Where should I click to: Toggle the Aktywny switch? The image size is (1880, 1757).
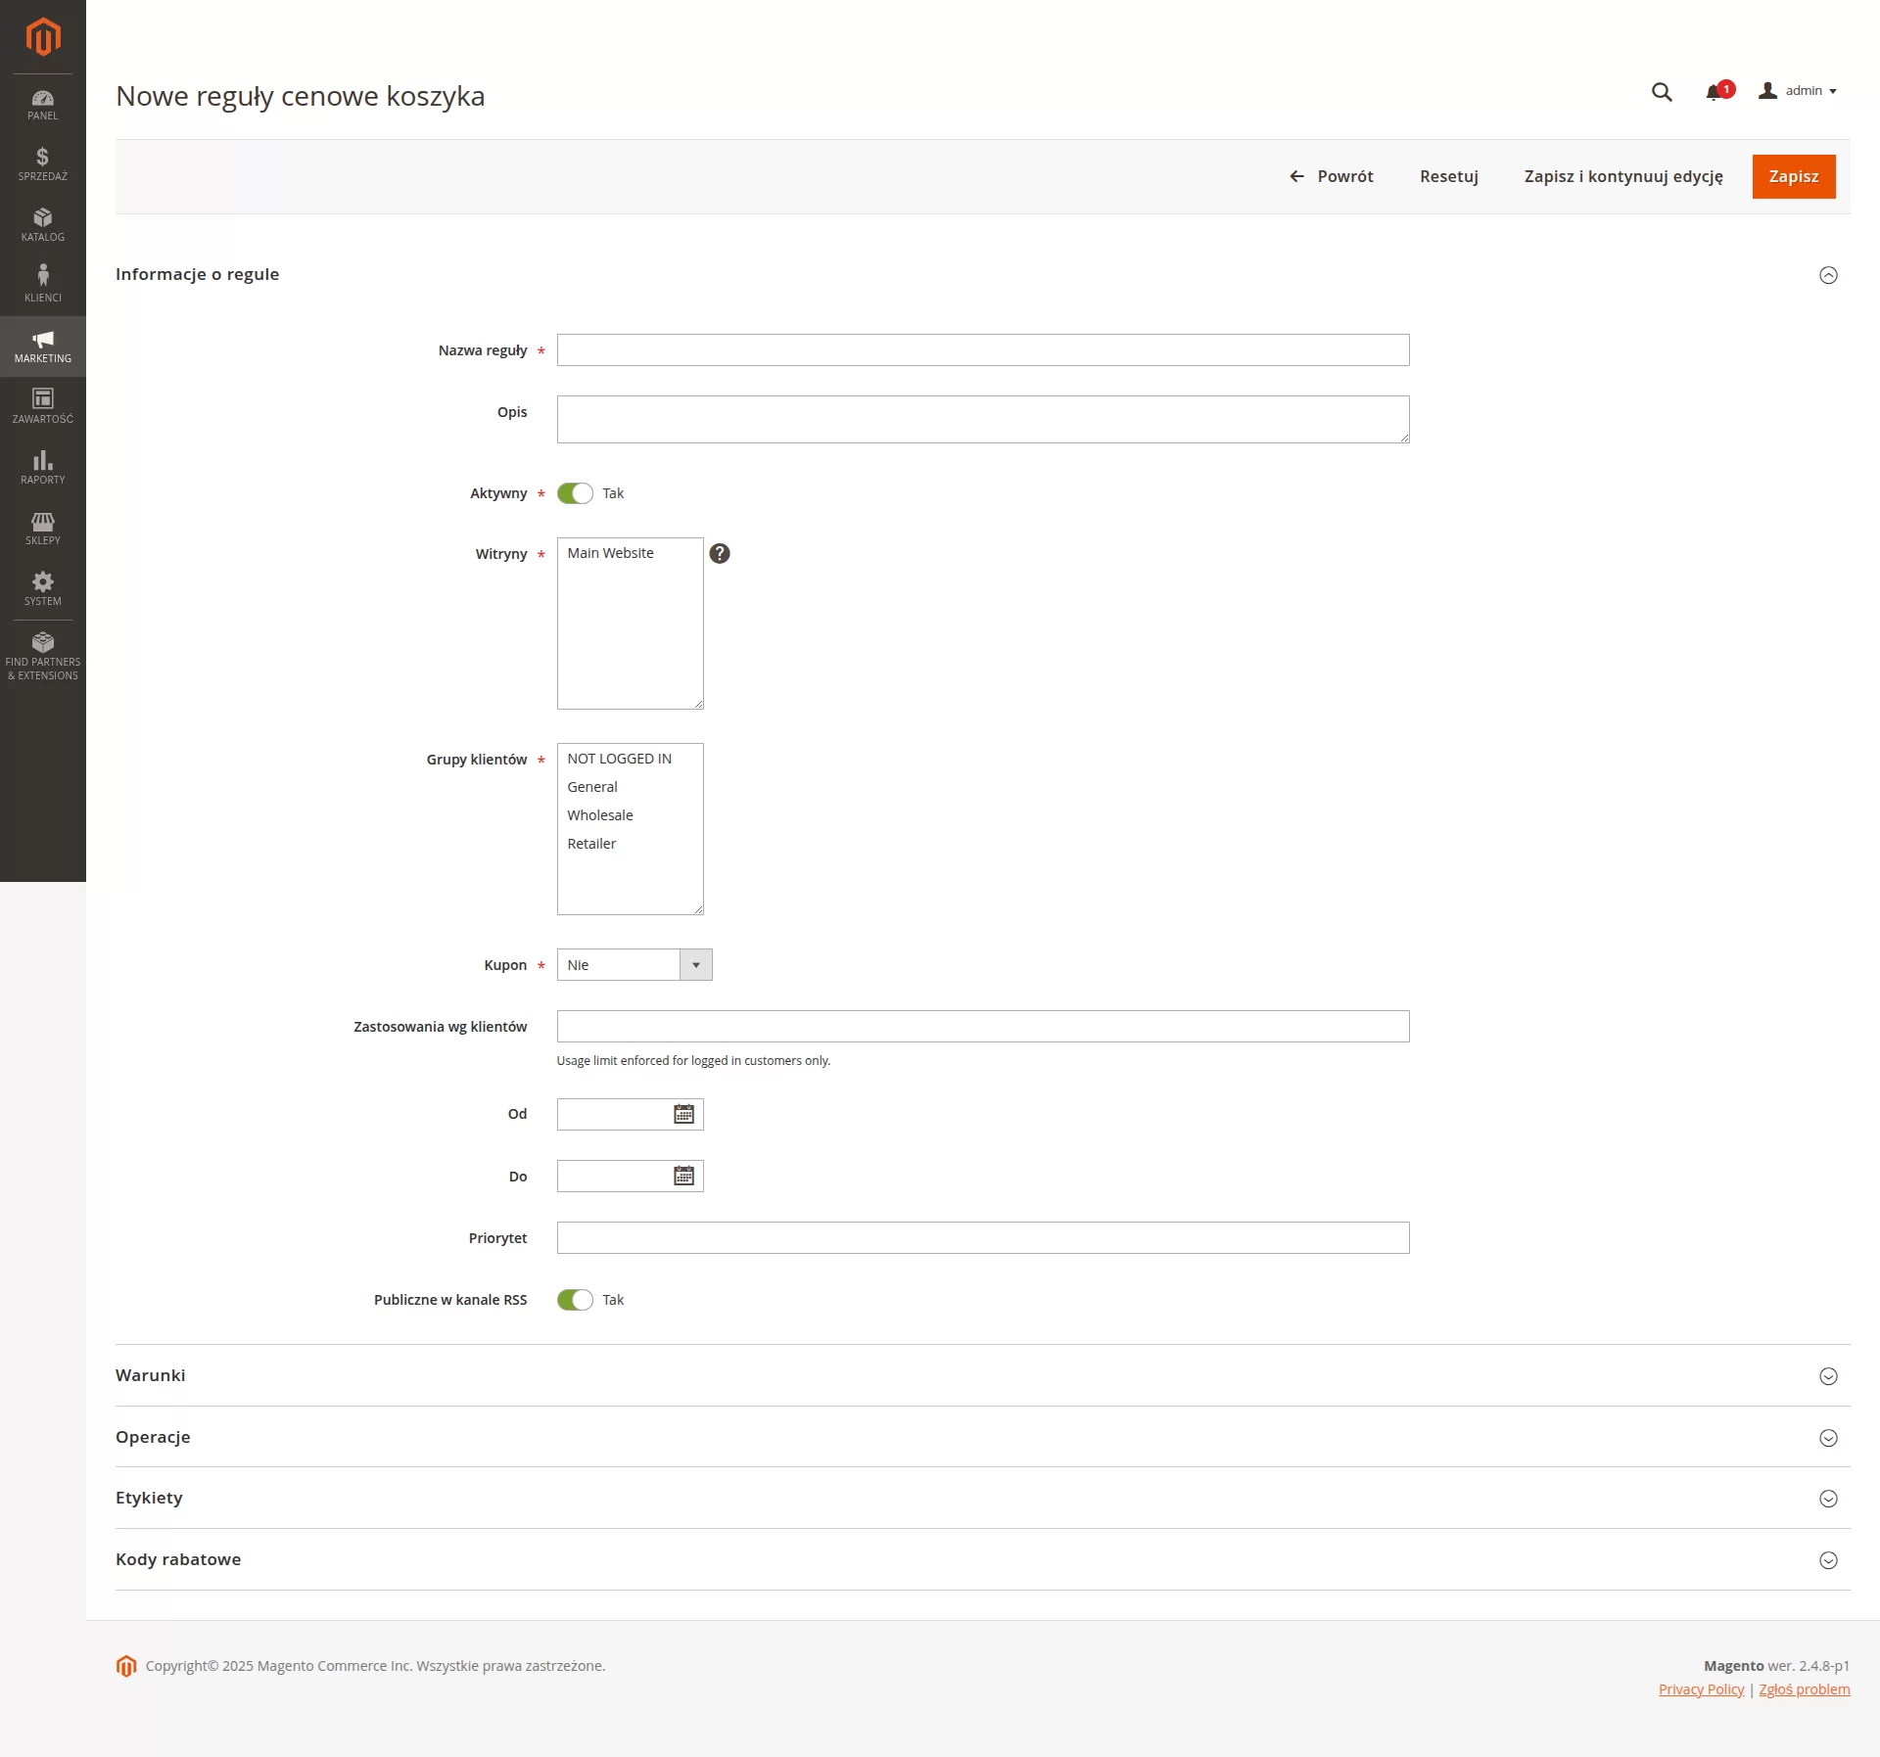575,493
